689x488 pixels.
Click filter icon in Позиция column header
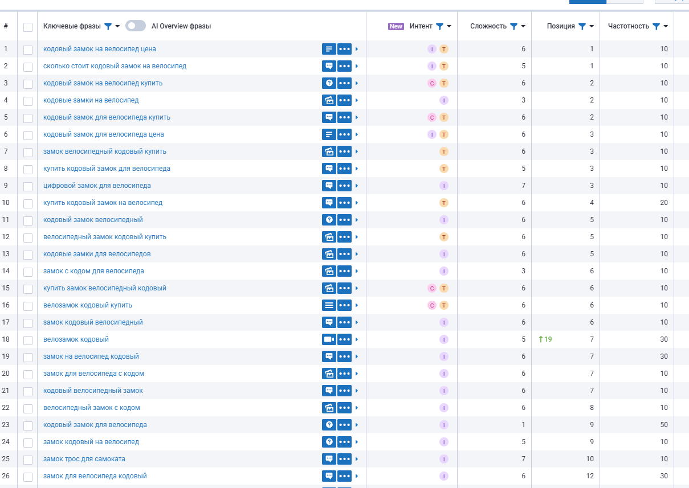point(582,26)
